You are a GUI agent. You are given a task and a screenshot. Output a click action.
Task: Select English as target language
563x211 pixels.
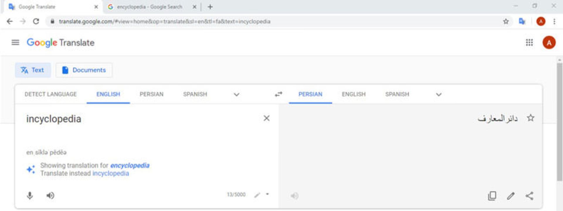(x=354, y=94)
